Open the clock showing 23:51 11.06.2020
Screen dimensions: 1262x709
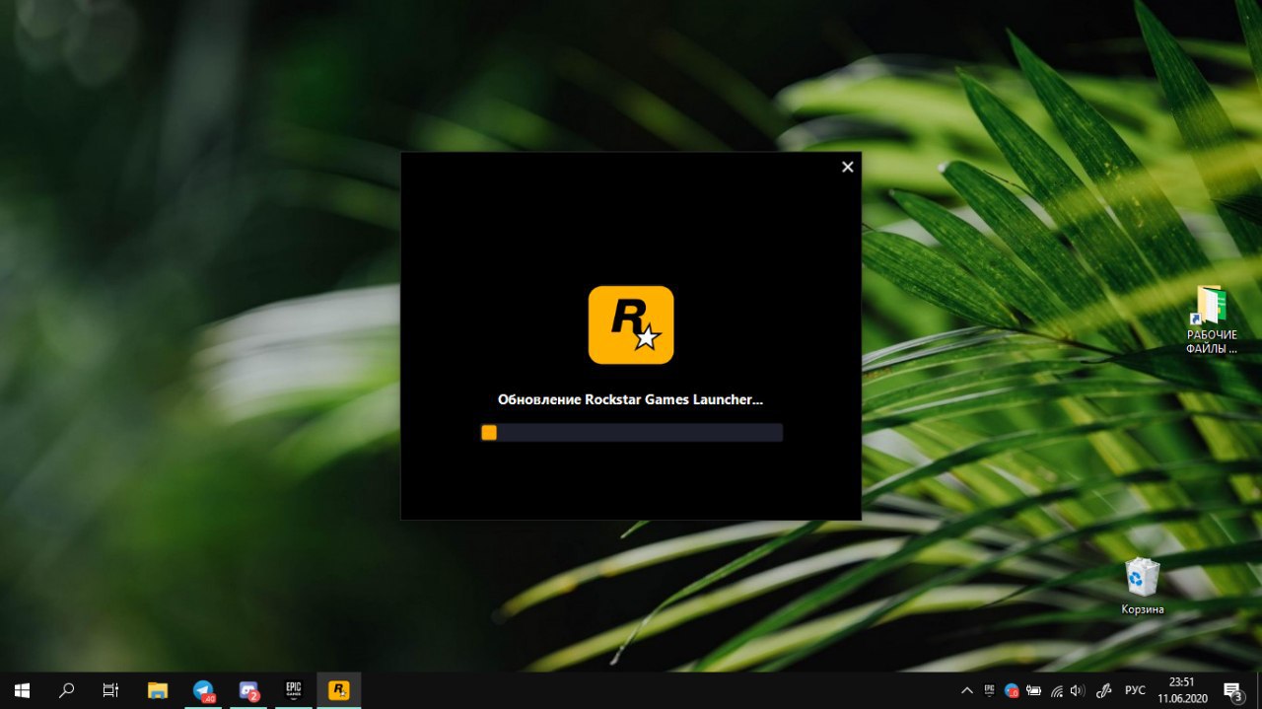click(x=1182, y=690)
